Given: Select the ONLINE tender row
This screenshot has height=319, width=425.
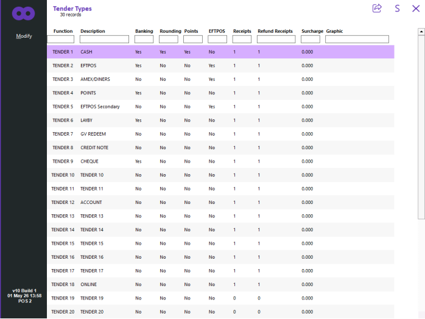Looking at the screenshot, I should pos(220,284).
